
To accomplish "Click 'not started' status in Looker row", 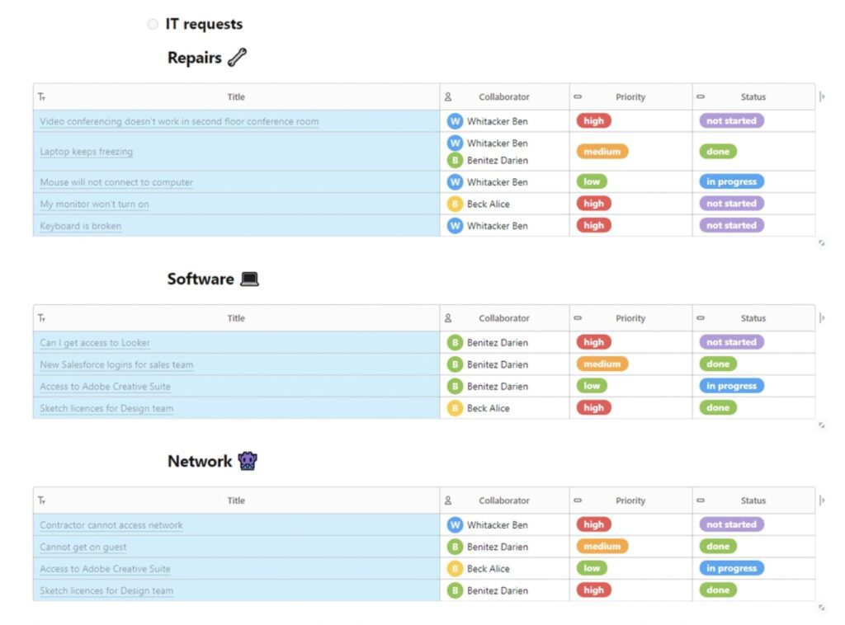I will pyautogui.click(x=731, y=342).
